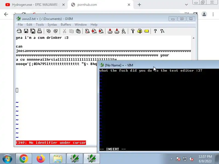Image resolution: width=219 pixels, height=164 pixels.
Task: Open Buffers menu in GVIM
Action: tap(66, 25)
